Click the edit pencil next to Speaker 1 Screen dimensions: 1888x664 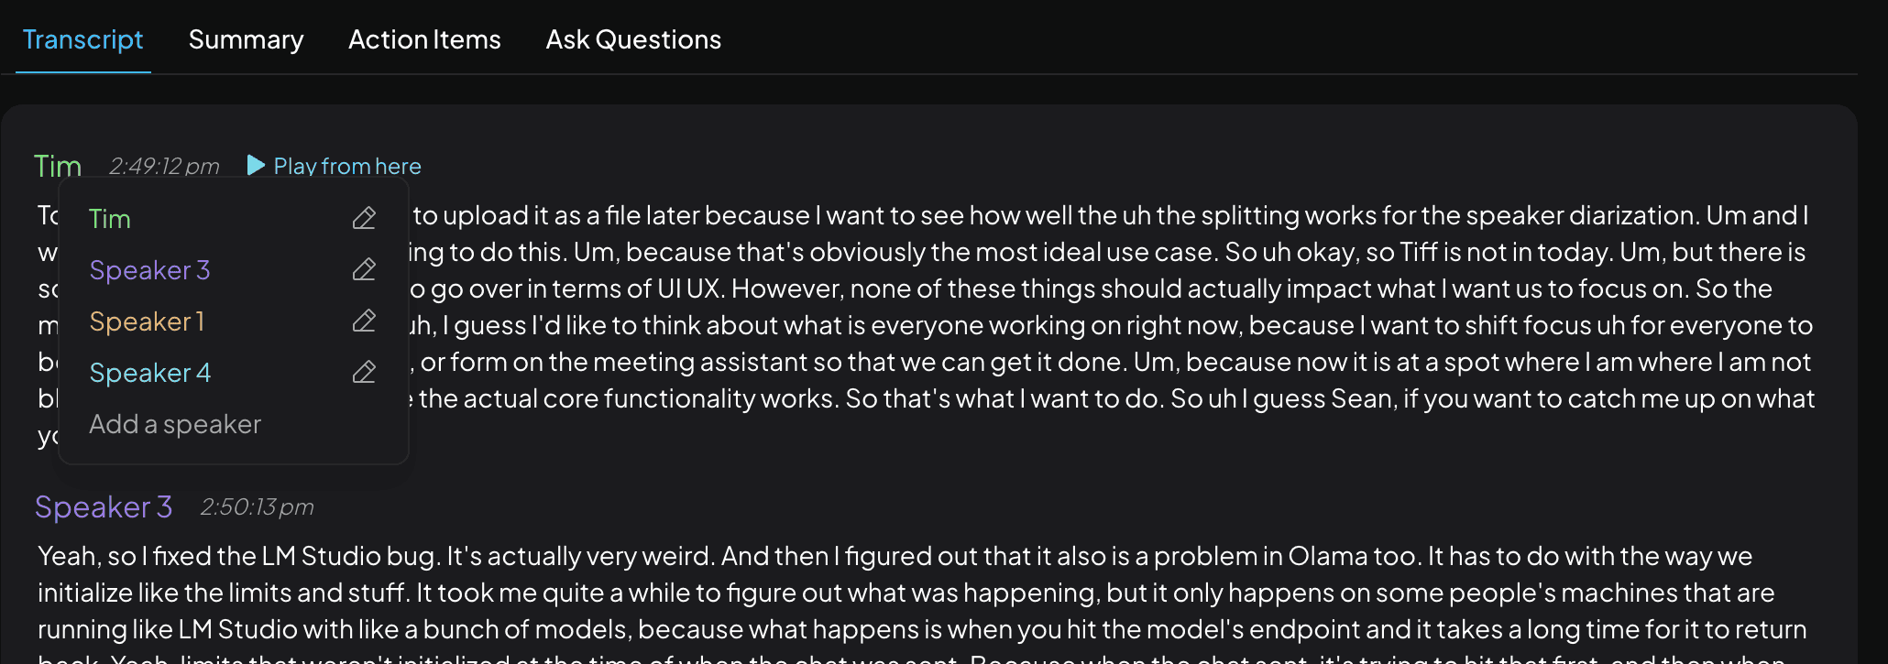[x=364, y=321]
